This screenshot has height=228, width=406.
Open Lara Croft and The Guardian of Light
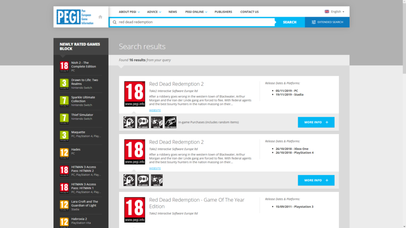click(x=85, y=203)
